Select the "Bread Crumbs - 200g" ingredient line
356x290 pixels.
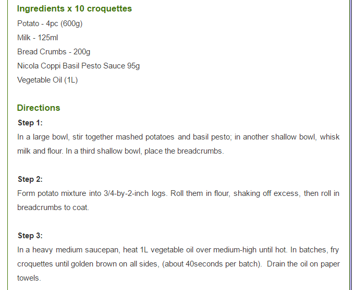click(x=54, y=52)
